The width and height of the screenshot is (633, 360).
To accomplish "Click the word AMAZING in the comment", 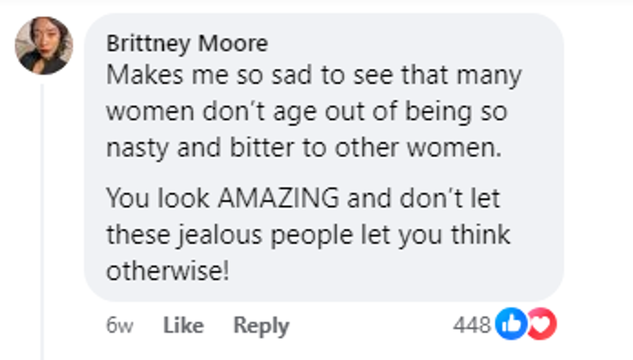I will click(278, 198).
